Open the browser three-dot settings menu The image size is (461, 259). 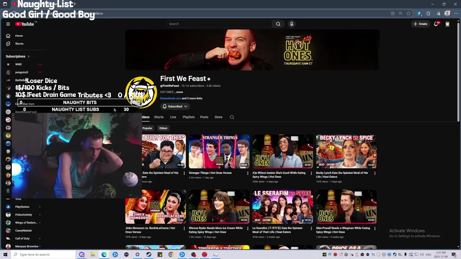tap(455, 13)
